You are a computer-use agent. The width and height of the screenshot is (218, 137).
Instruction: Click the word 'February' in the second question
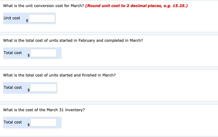pos(86,41)
